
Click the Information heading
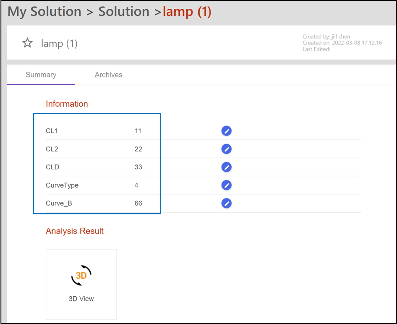[67, 104]
